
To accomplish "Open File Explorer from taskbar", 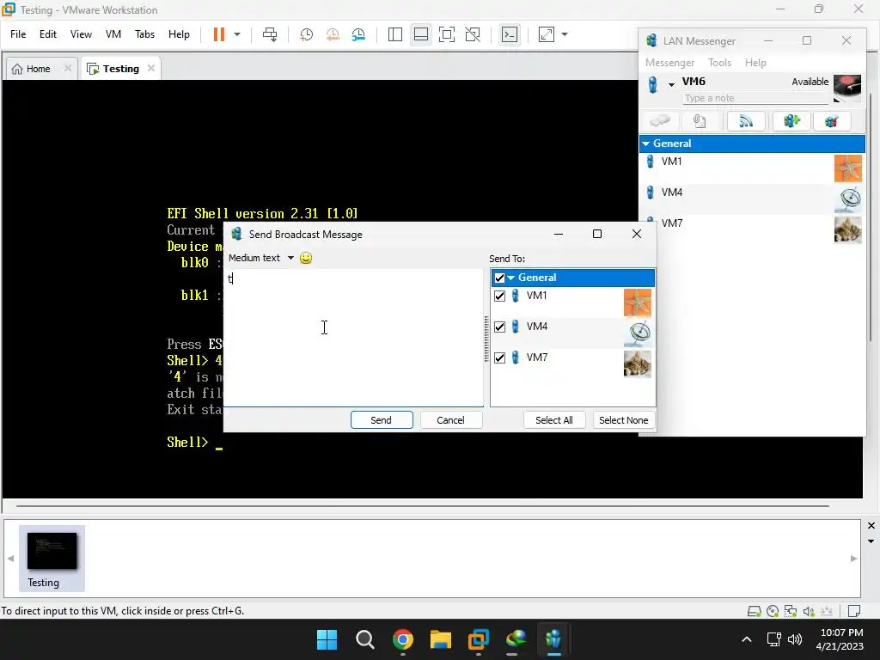I will click(x=441, y=639).
